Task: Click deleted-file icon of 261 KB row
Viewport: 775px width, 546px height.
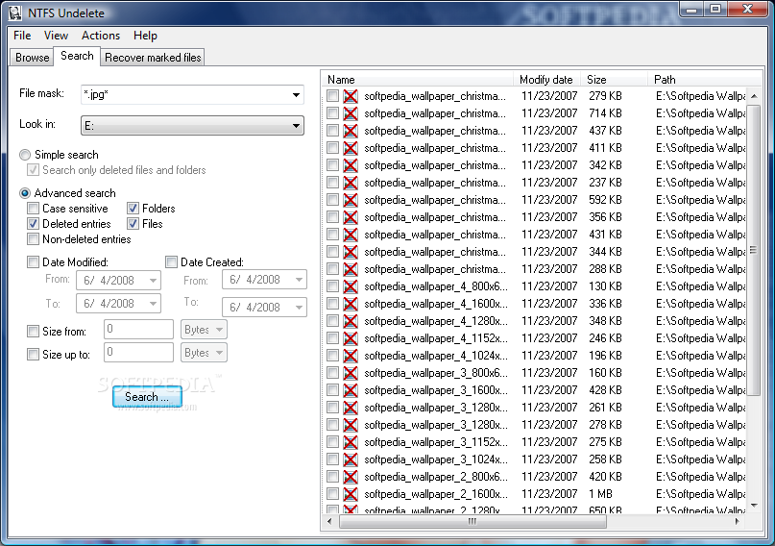Action: coord(351,408)
